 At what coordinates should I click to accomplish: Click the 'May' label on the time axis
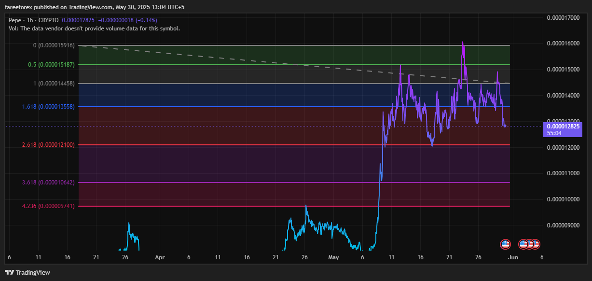click(x=334, y=258)
